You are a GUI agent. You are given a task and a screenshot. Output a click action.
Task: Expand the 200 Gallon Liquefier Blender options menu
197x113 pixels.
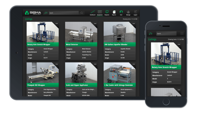click(133, 24)
